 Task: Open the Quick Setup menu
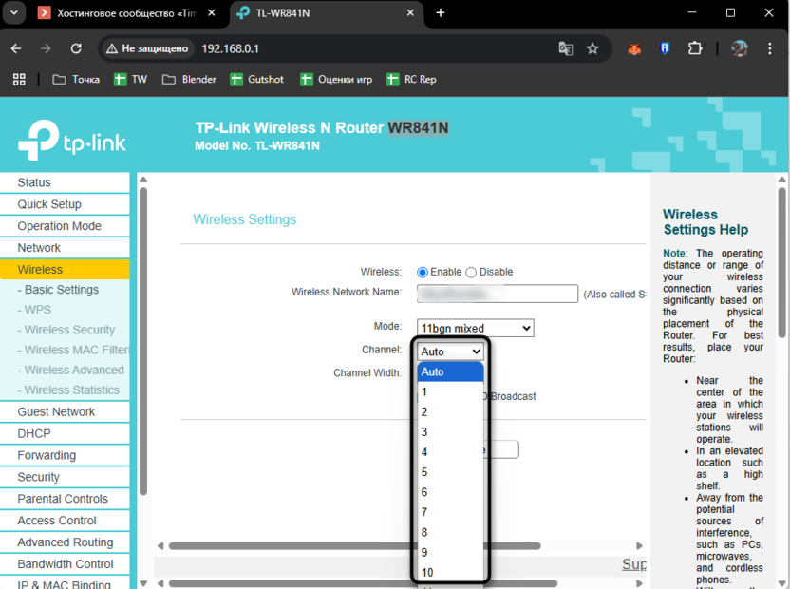pyautogui.click(x=65, y=204)
